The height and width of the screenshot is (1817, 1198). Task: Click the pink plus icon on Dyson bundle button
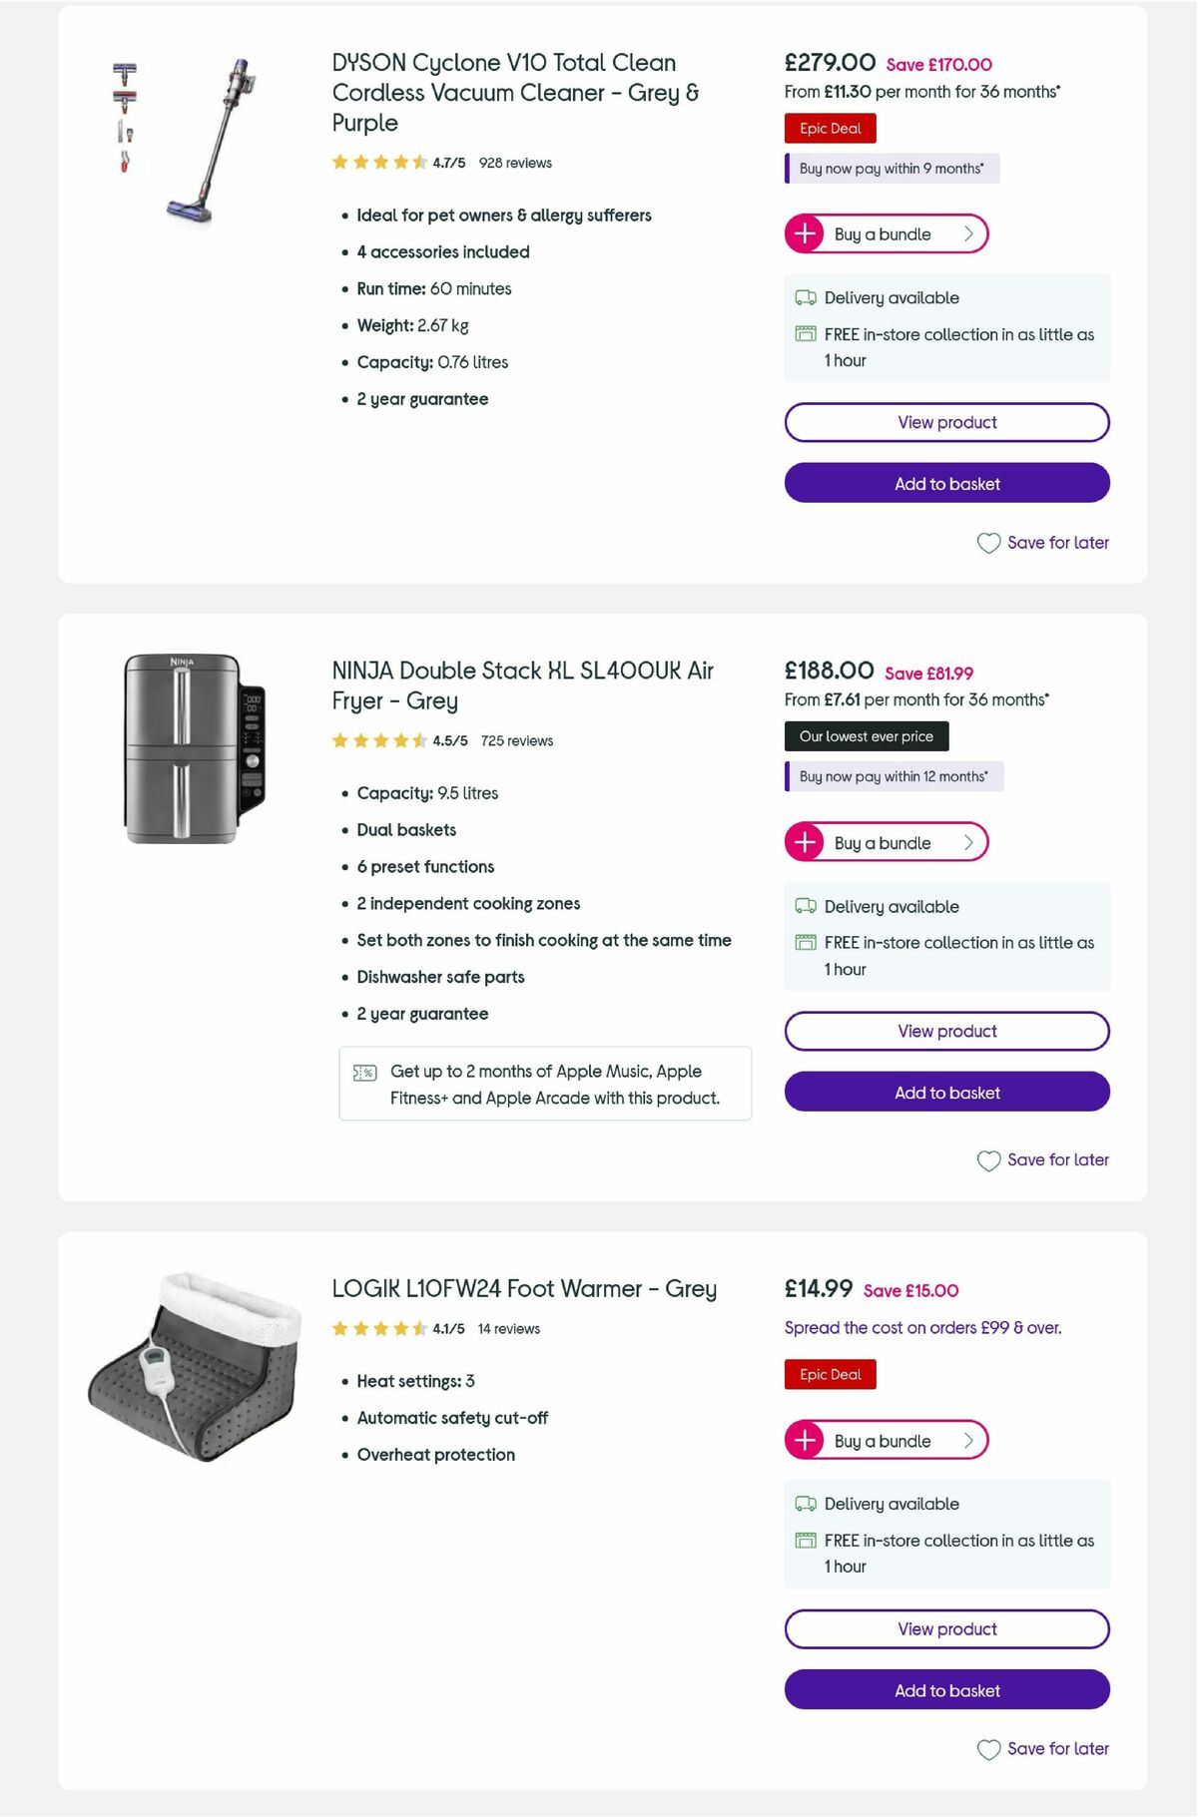pyautogui.click(x=806, y=233)
